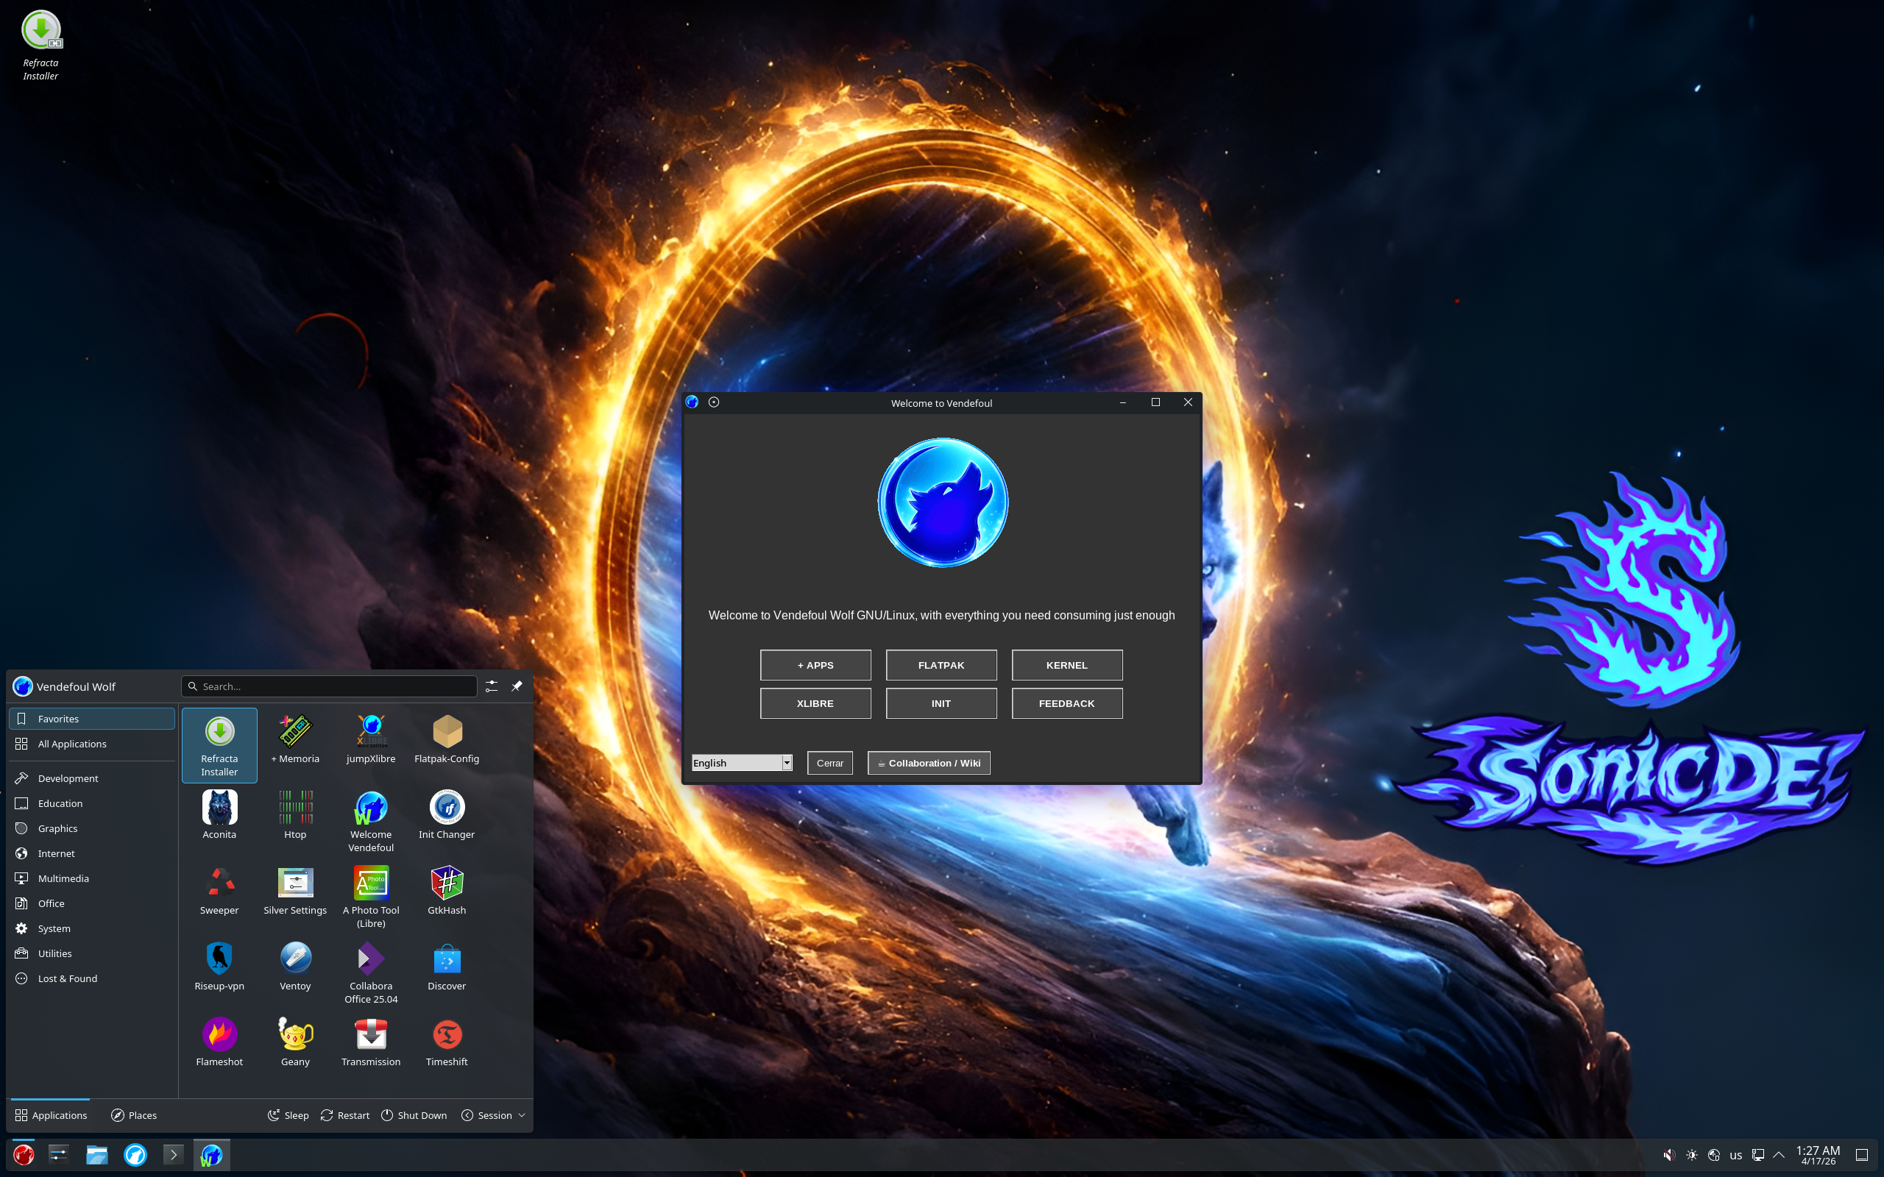Open jumpXlibre from the launcher
Image resolution: width=1884 pixels, height=1177 pixels.
point(371,739)
